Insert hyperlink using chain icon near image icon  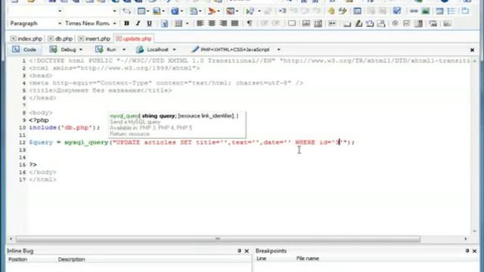click(x=414, y=11)
